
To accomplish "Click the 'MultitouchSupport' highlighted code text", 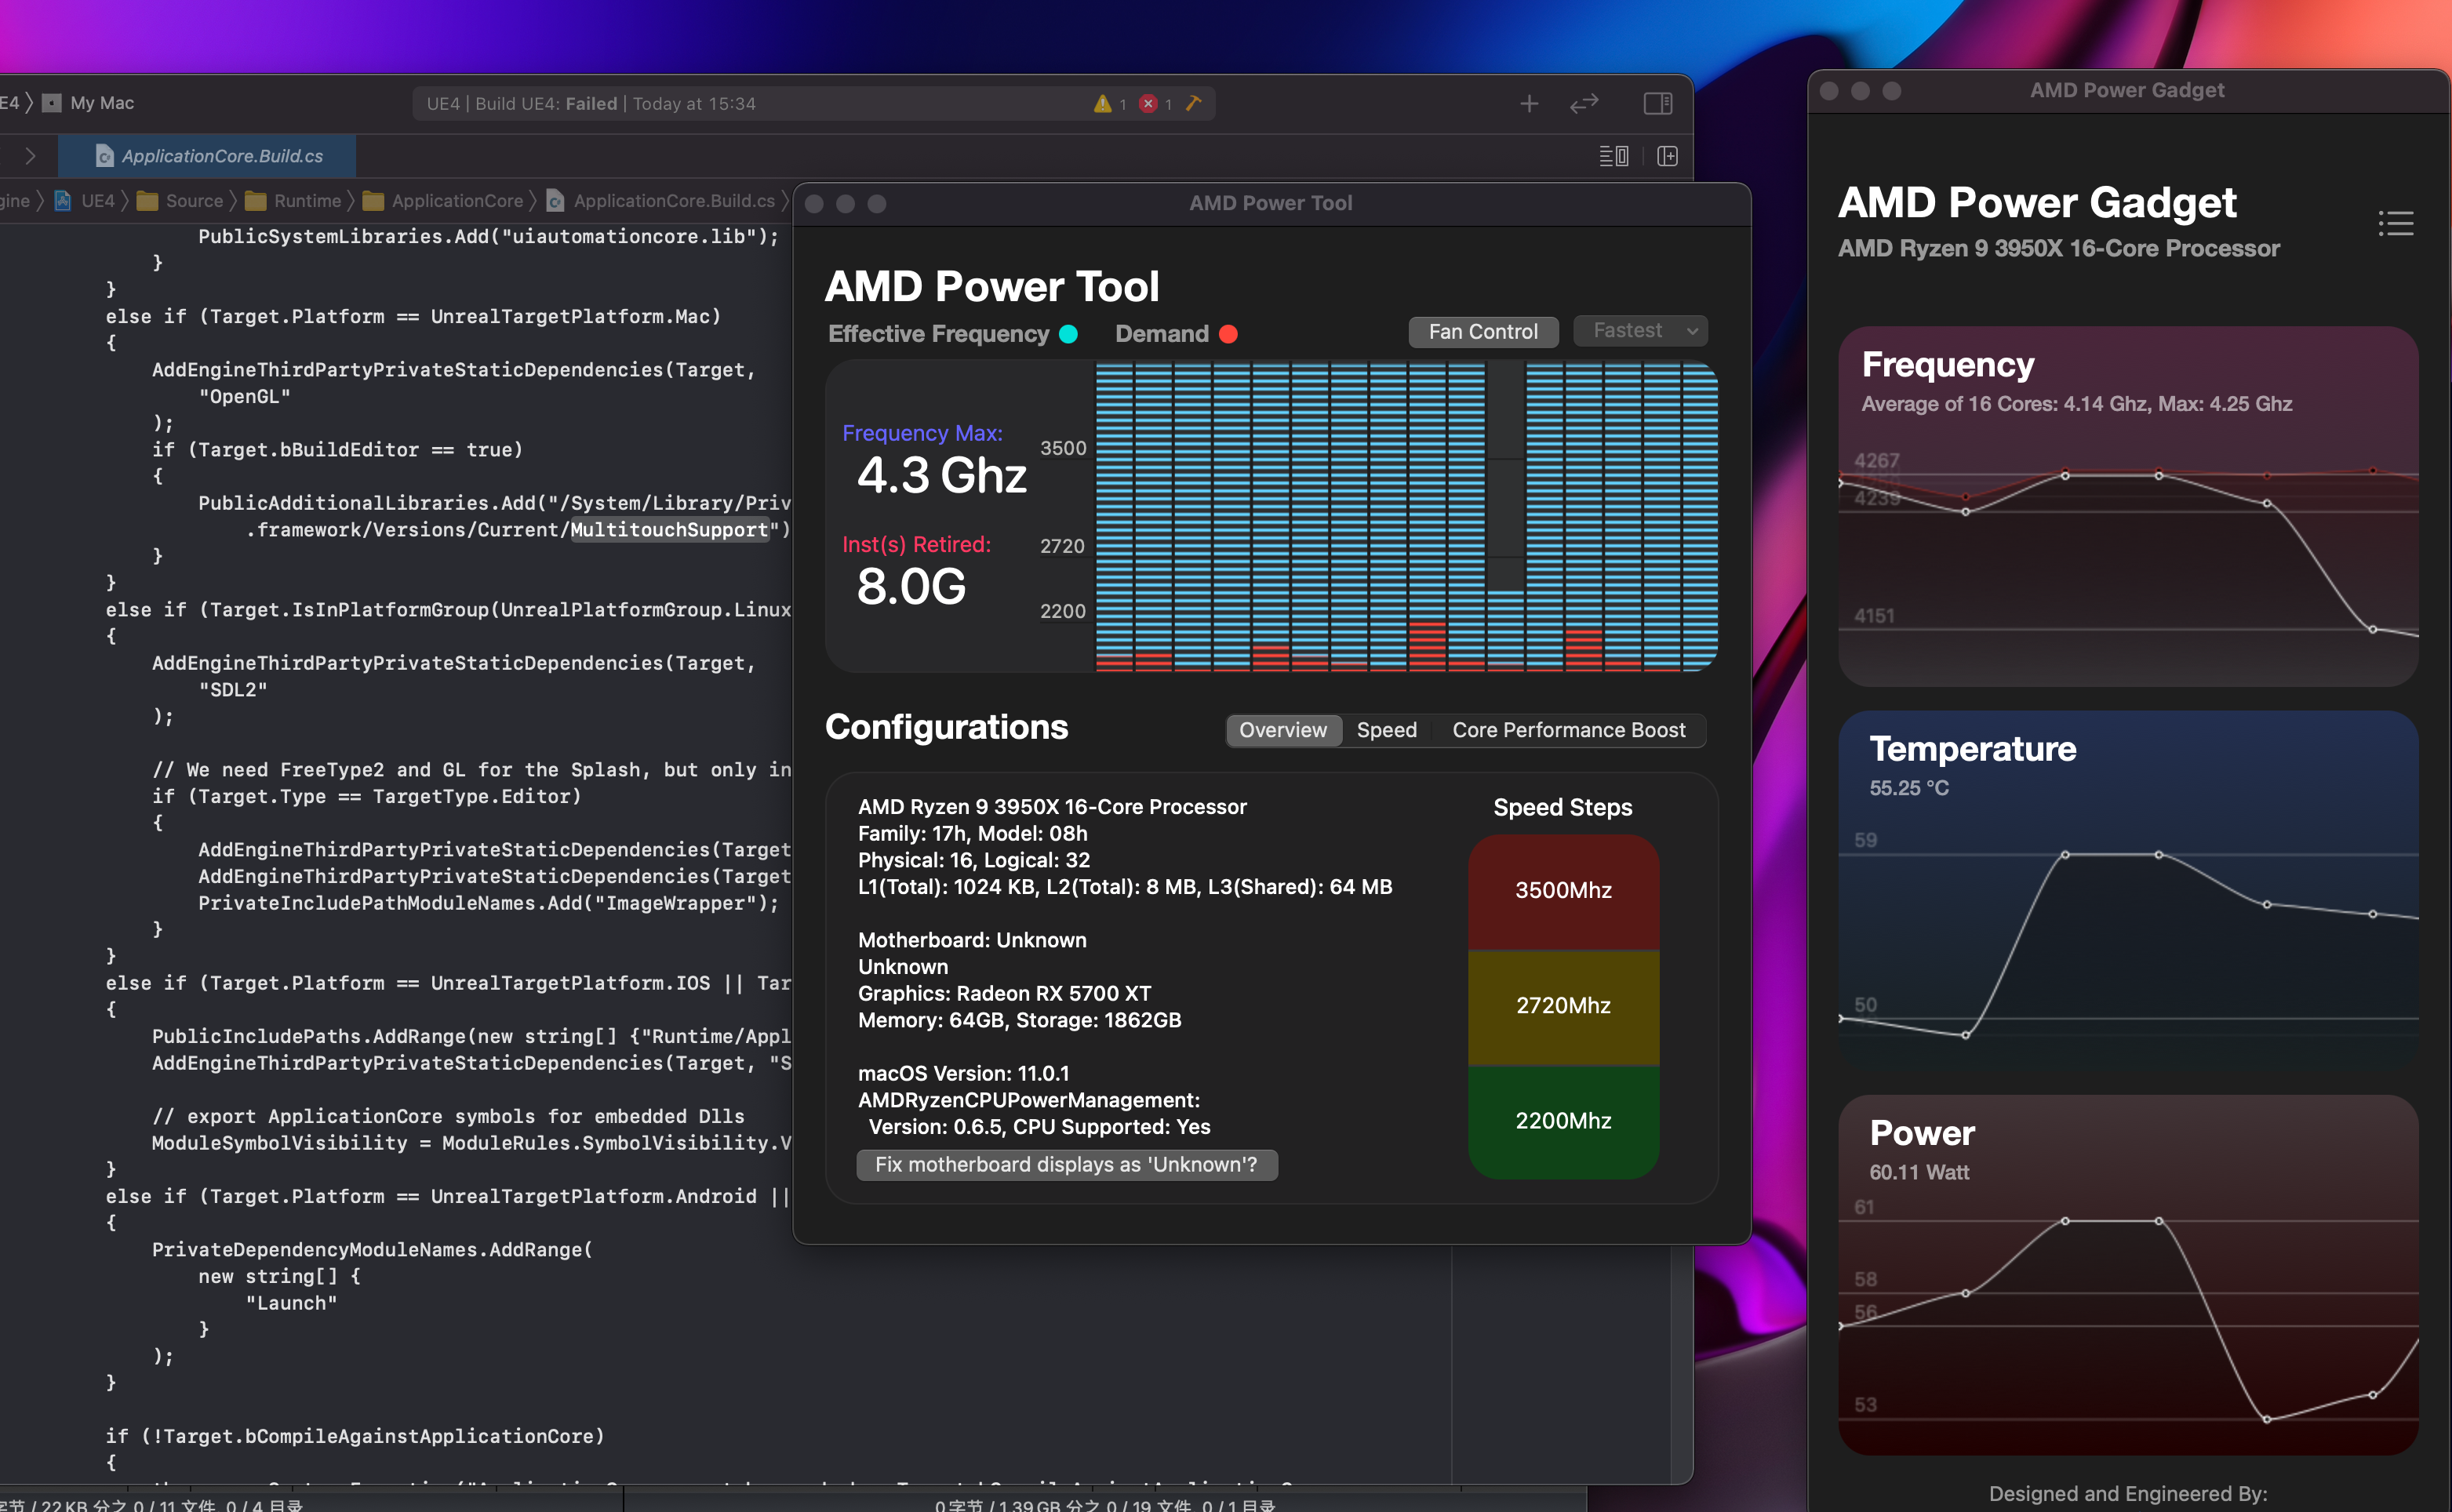I will [668, 530].
